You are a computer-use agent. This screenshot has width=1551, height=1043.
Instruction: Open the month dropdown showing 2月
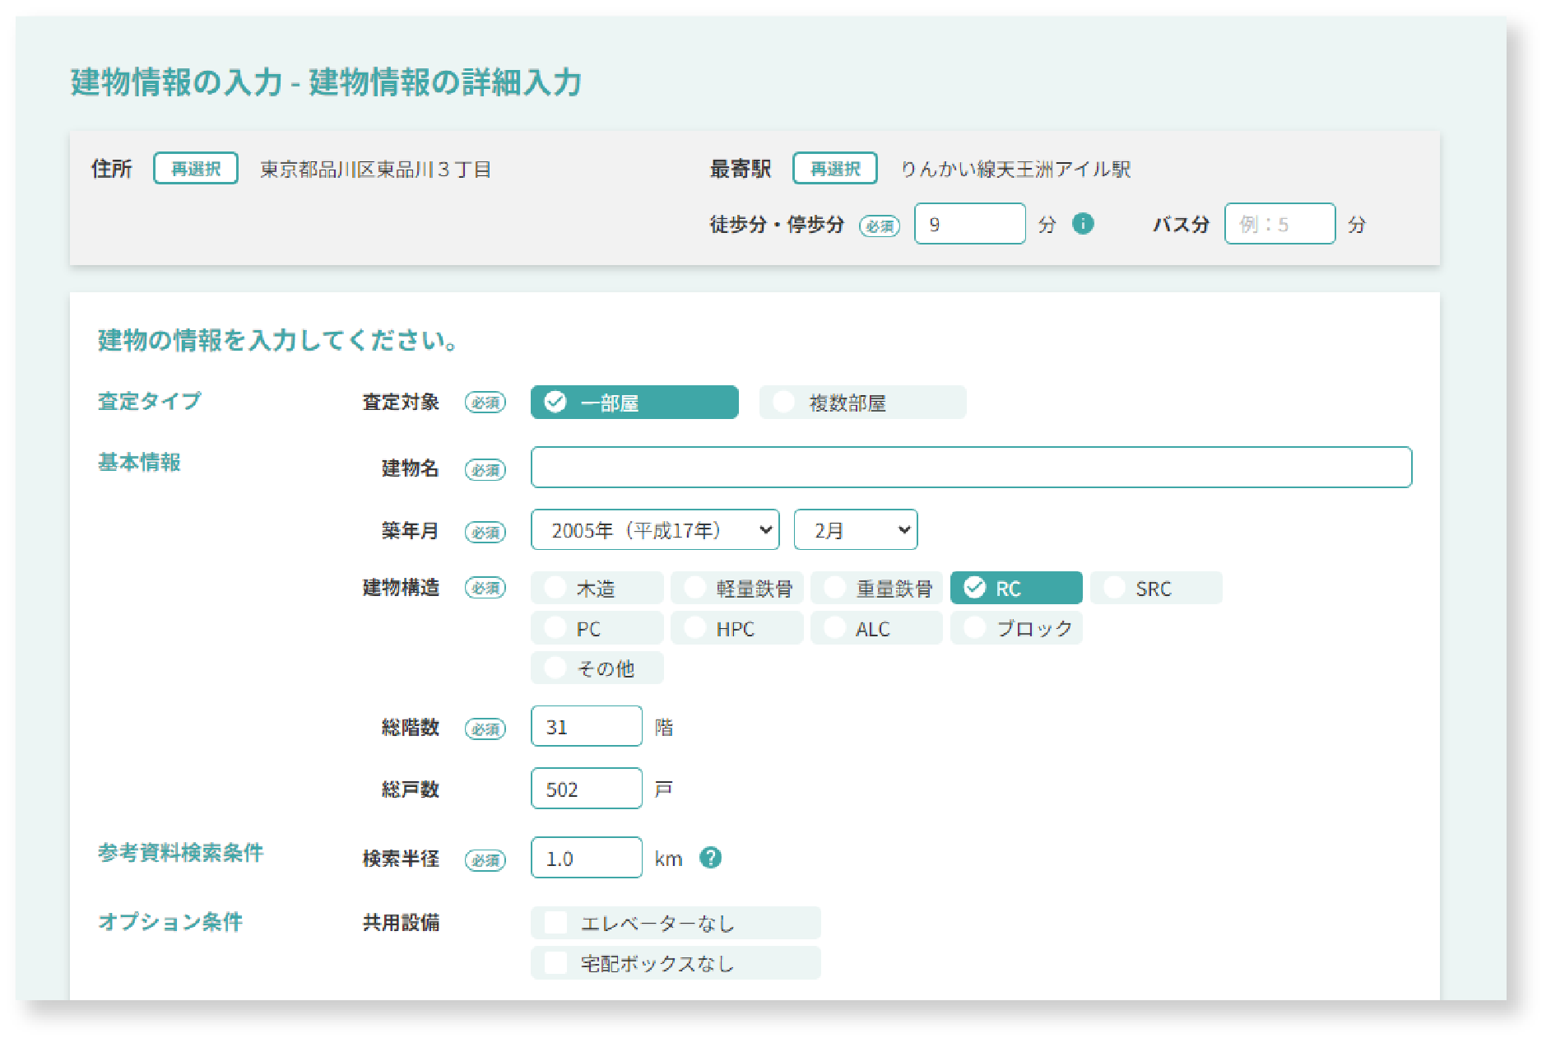click(856, 530)
